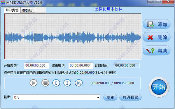175x109 pixels.
Task: Switch to the MP3合并 tab
Action: pos(28,10)
